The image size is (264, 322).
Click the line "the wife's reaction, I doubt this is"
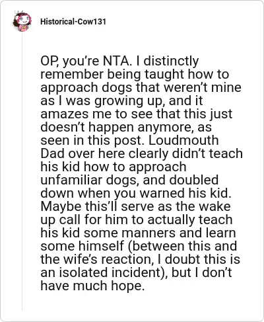(140, 259)
